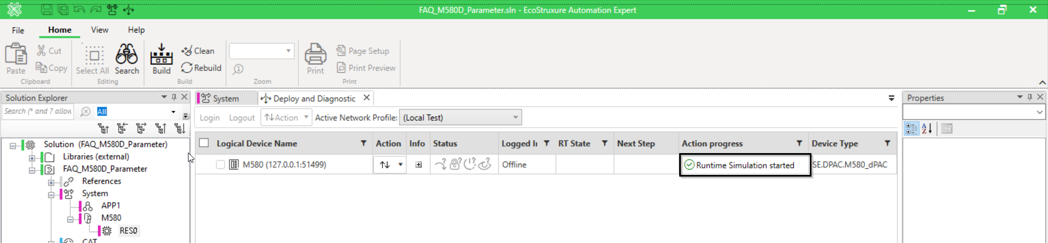Check the M580 (127.0.0.1:51499) checkbox
Screen dimensions: 1048x243
pos(220,165)
